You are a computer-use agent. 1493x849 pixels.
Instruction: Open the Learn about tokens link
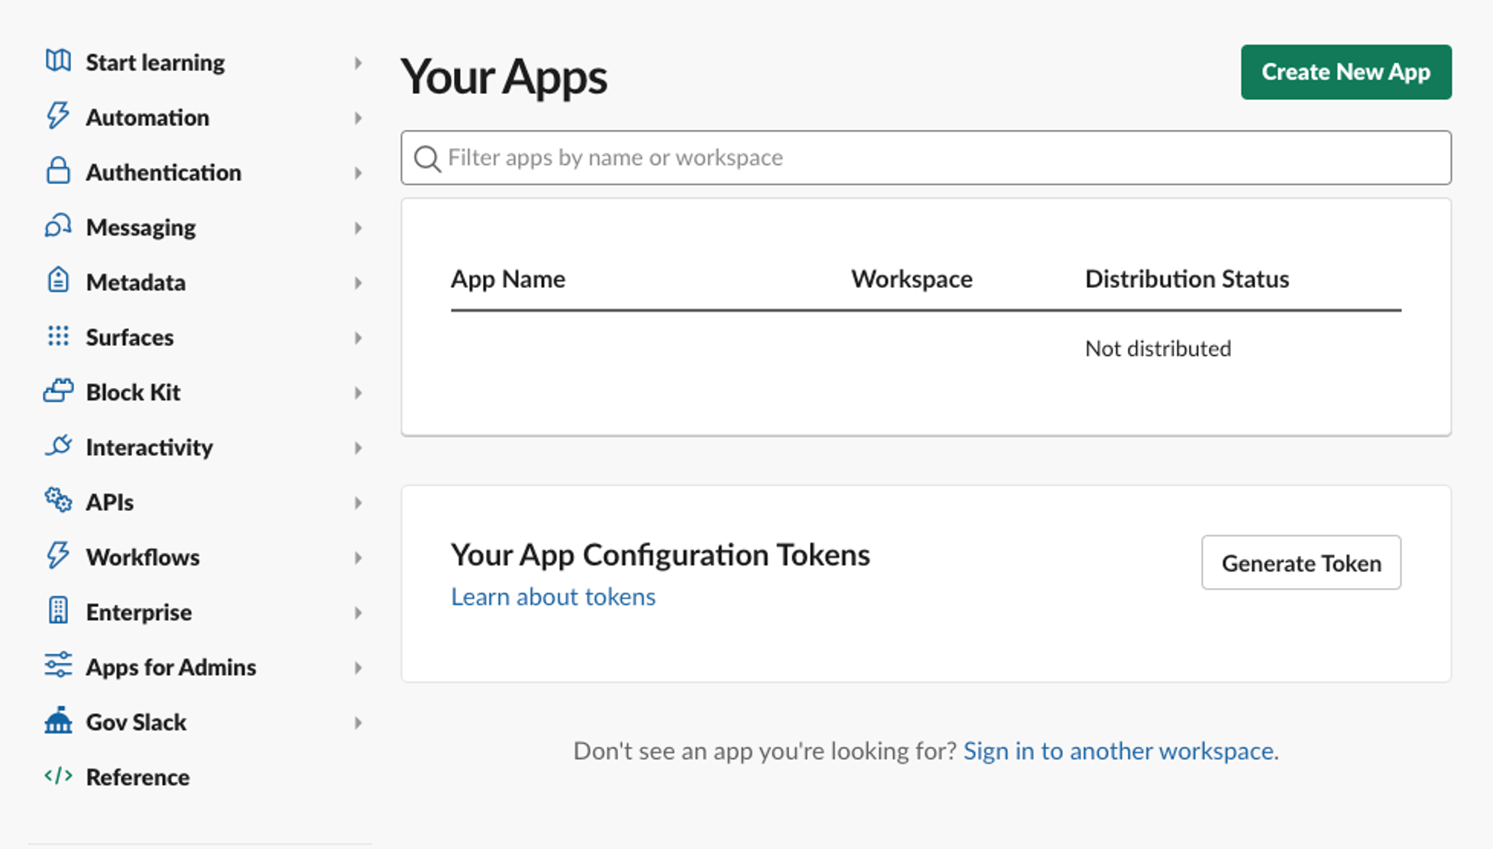(553, 597)
